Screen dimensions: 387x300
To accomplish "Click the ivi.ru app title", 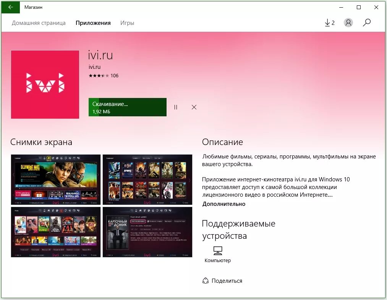I will [100, 55].
